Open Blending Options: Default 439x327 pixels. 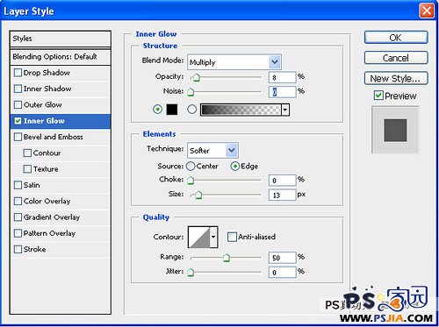tap(61, 57)
